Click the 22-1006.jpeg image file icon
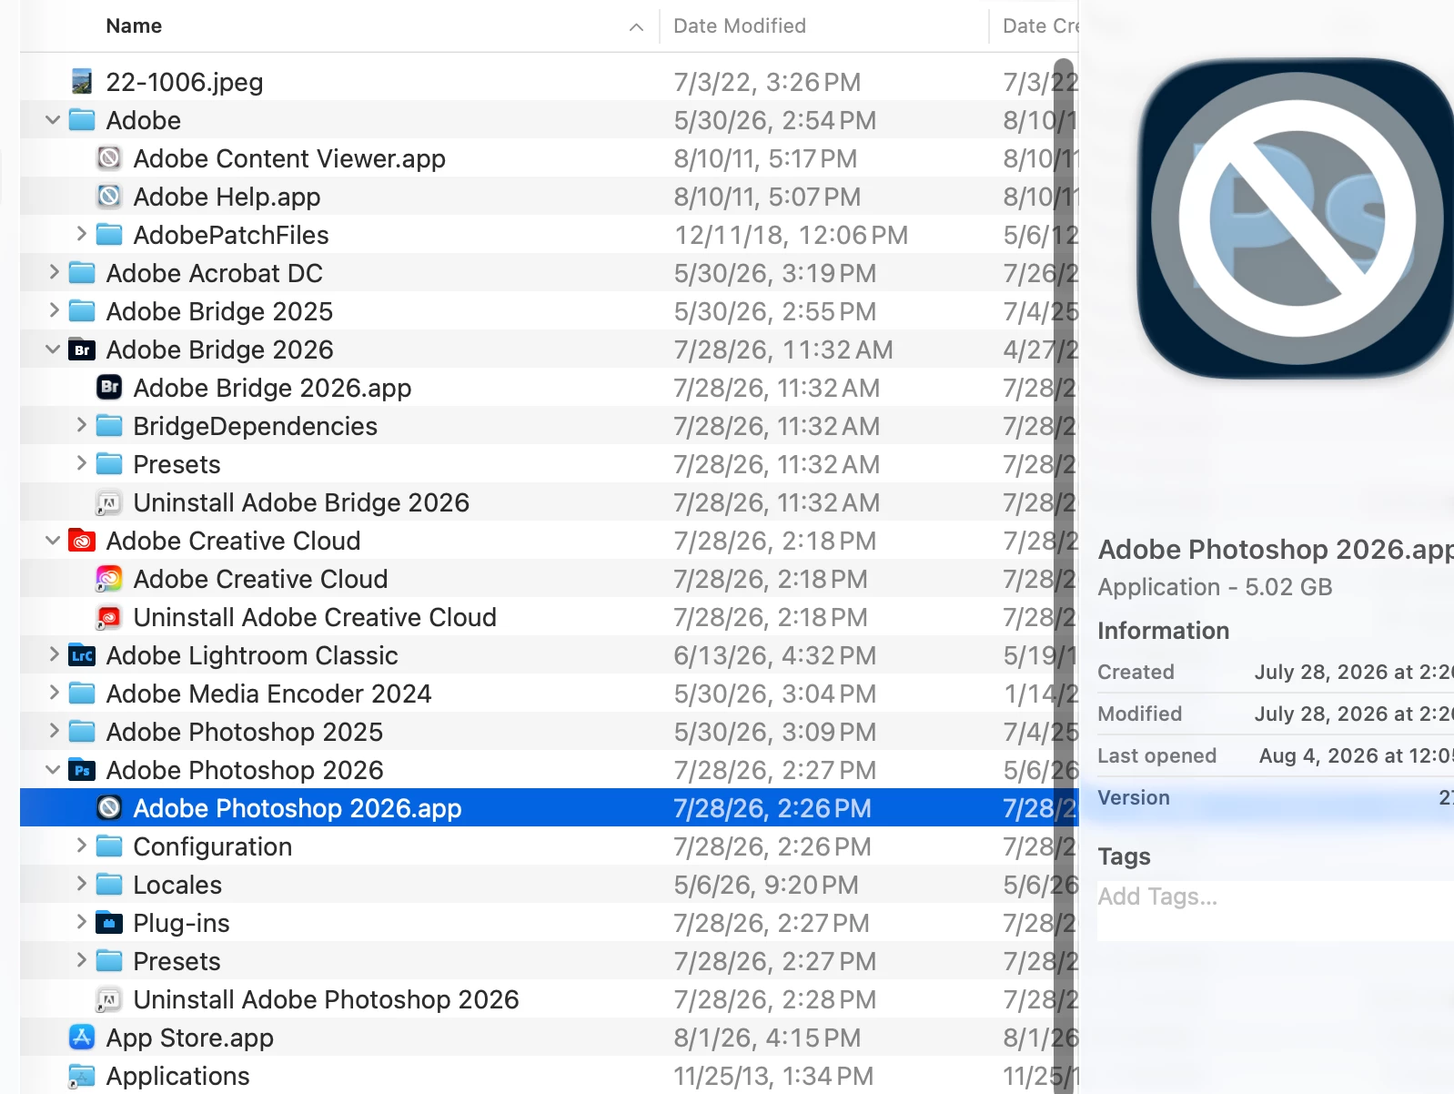 point(82,82)
